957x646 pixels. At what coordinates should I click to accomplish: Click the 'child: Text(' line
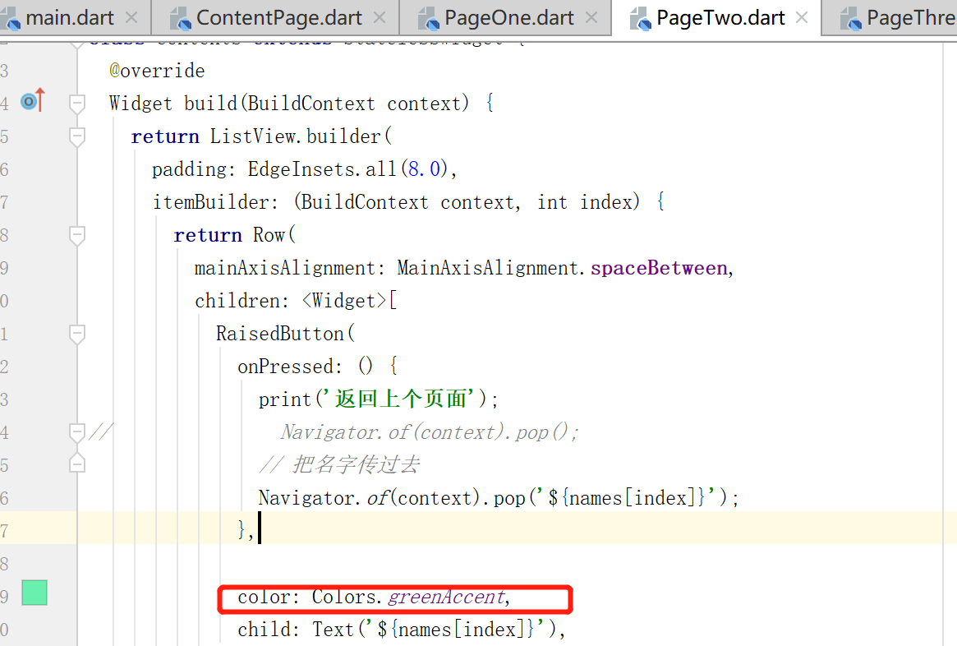point(401,630)
